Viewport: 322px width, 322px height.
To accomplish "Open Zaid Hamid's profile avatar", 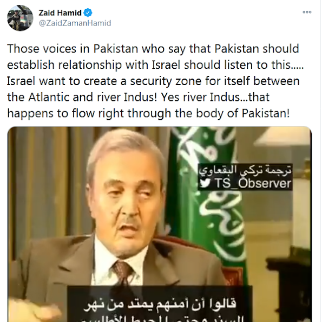I will (20, 18).
